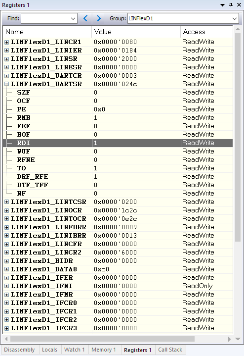Image resolution: width=244 pixels, height=356 pixels.
Task: Expand the LINFlexD1_LINESR register
Action: (7, 67)
